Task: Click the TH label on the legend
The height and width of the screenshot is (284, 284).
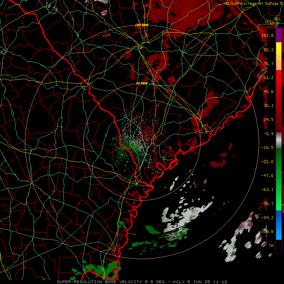Action: click(x=271, y=246)
